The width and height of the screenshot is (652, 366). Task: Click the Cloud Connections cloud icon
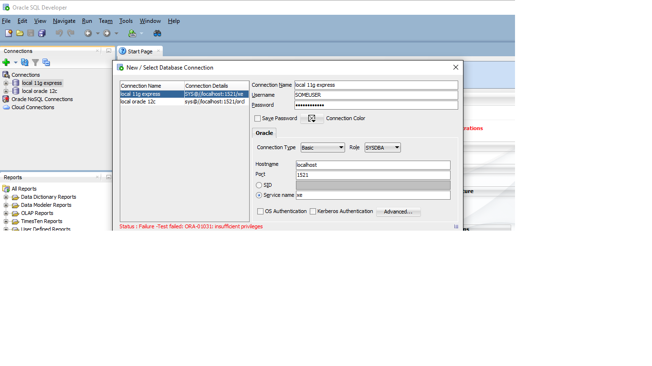pyautogui.click(x=6, y=107)
